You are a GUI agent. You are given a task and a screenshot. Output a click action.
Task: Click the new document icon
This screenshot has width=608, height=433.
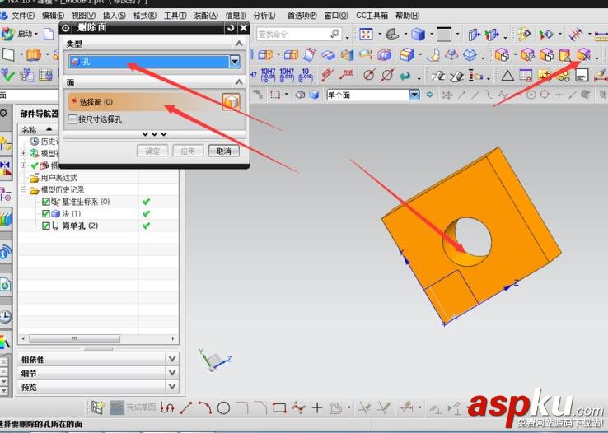[49, 34]
